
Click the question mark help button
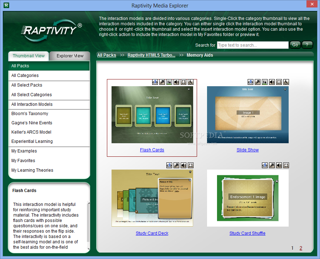(307, 45)
